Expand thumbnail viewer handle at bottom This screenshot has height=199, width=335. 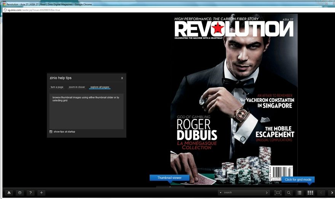coord(170,187)
